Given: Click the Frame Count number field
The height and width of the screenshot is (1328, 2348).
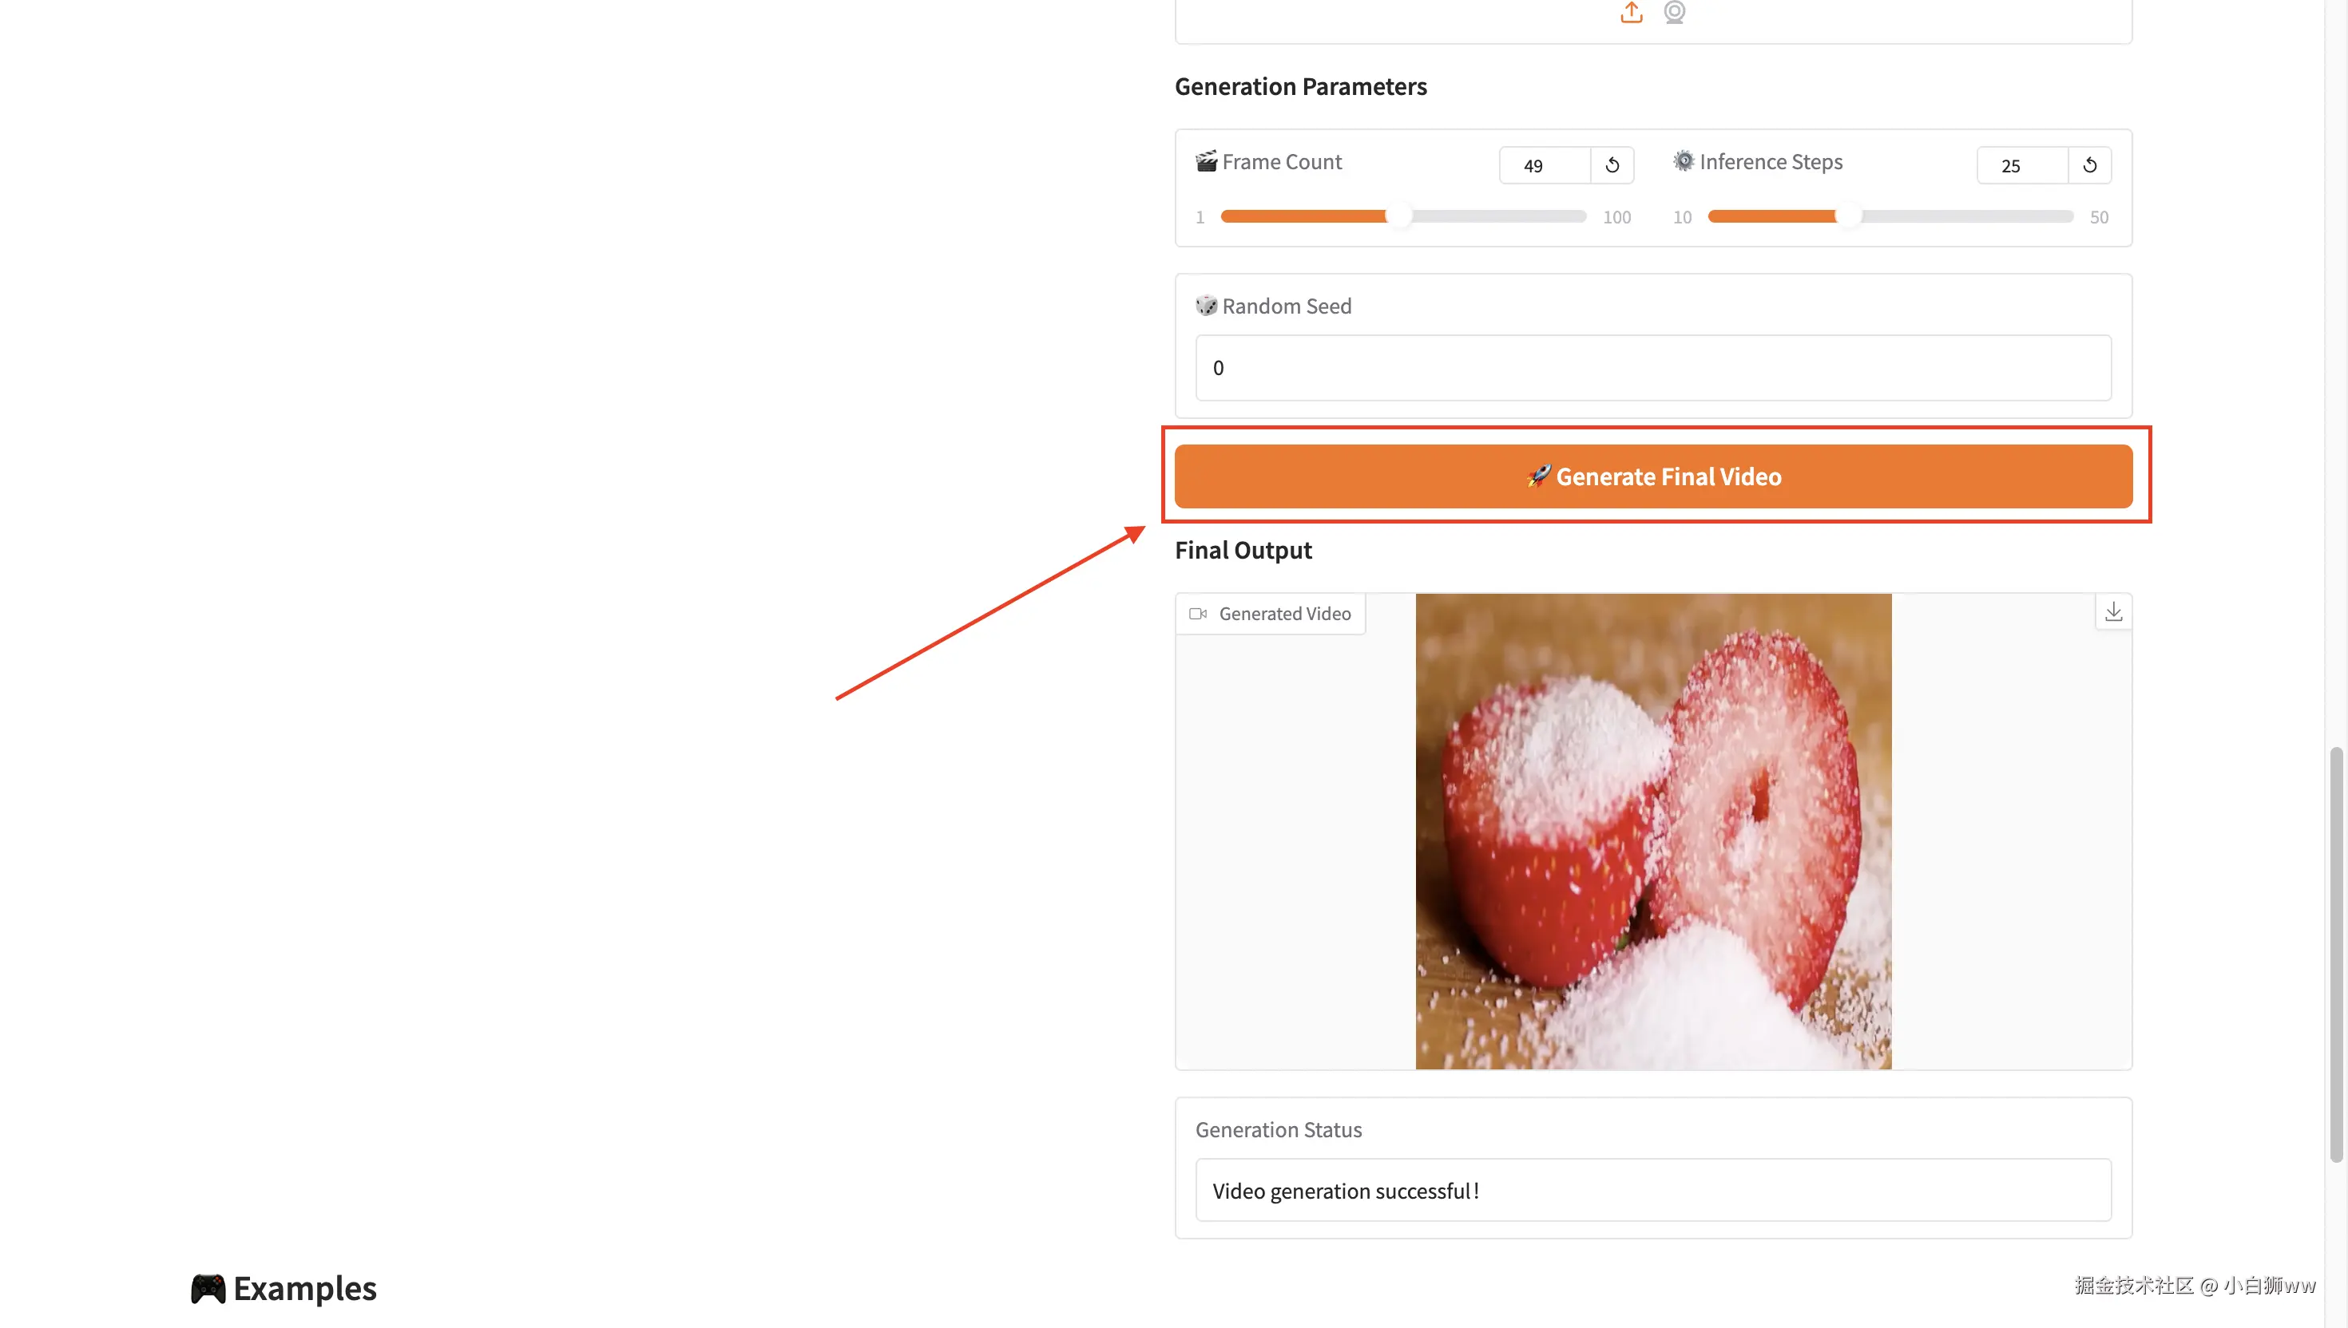Looking at the screenshot, I should point(1544,165).
